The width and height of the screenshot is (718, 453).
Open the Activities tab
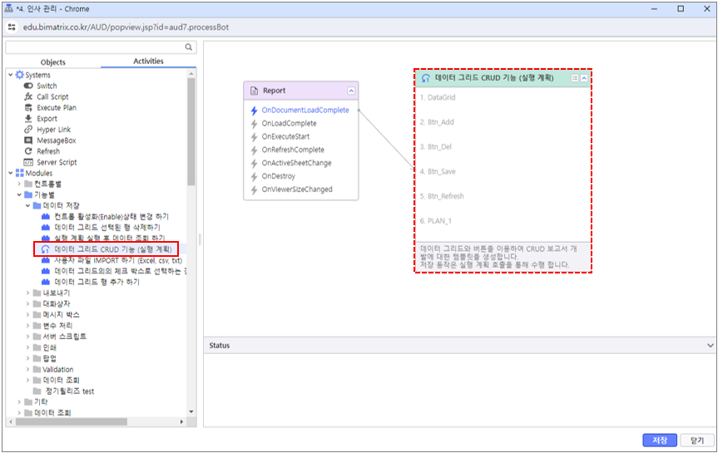(148, 62)
